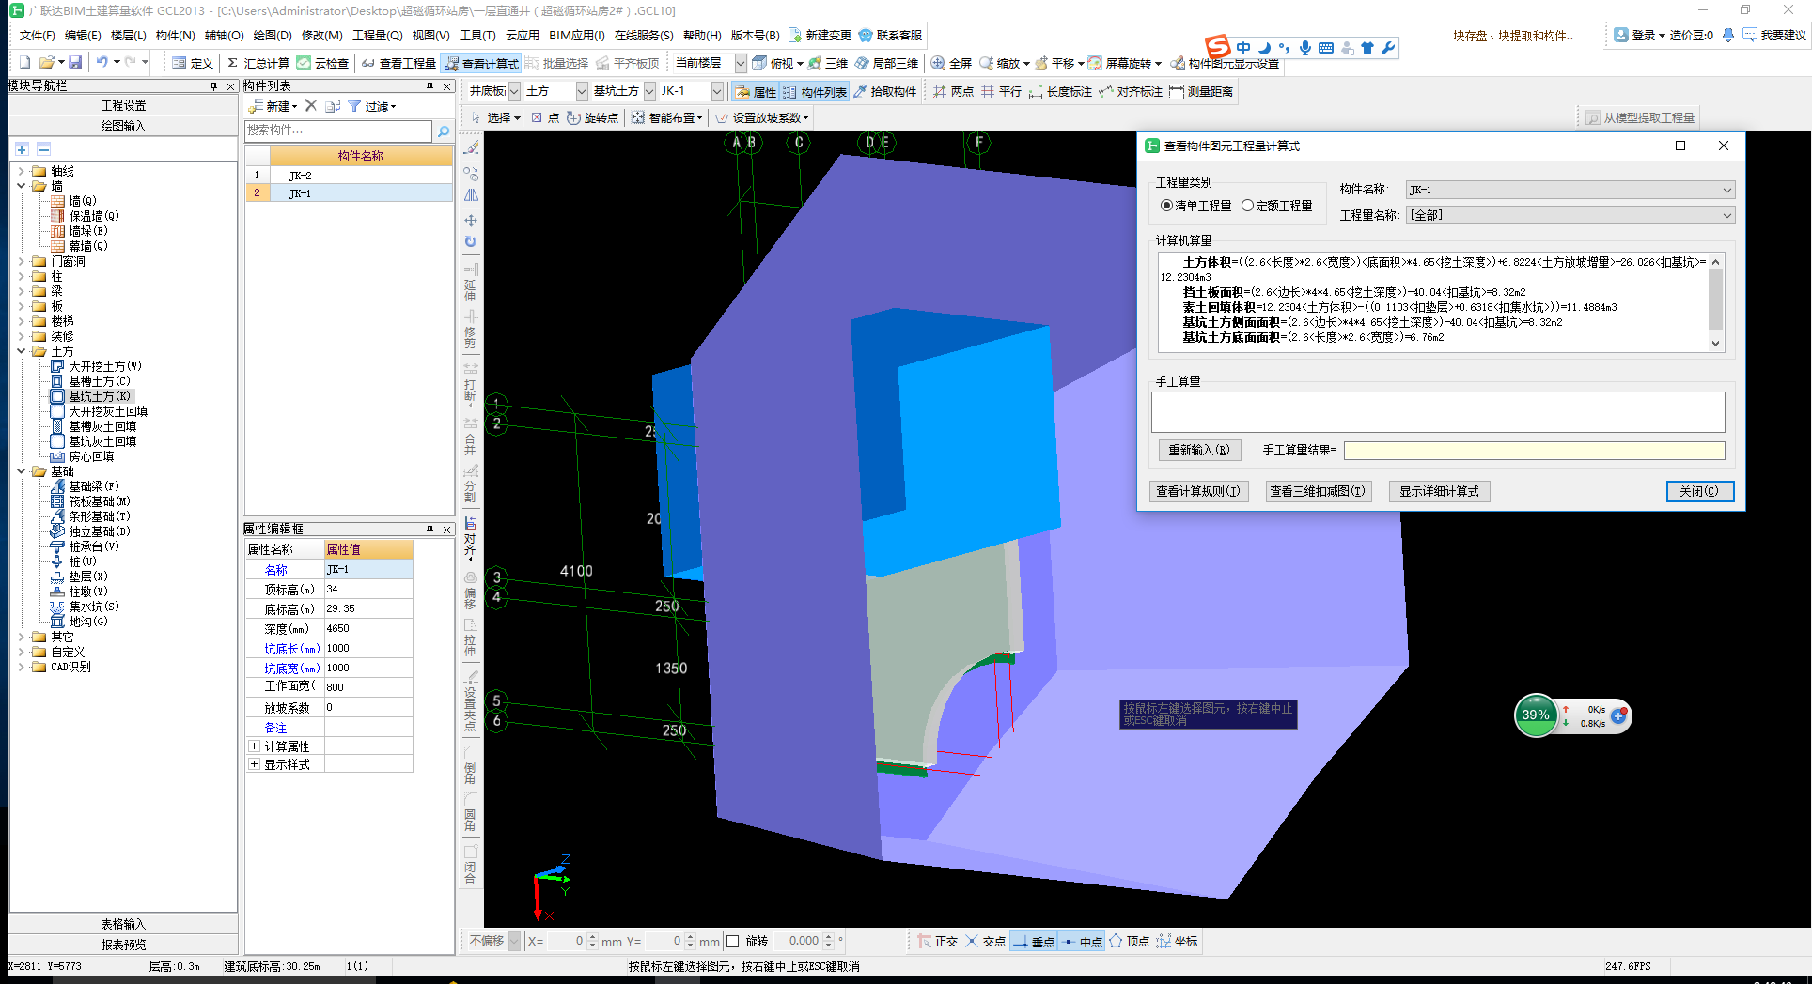Image resolution: width=1812 pixels, height=984 pixels.
Task: Select the 清单工程量 radio button
Action: point(1166,206)
